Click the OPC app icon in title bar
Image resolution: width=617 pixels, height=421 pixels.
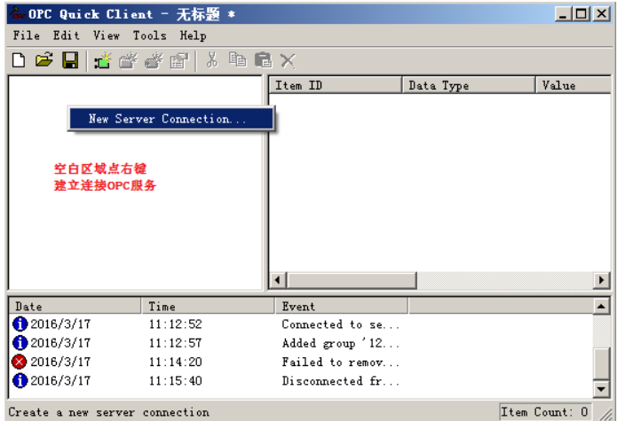pyautogui.click(x=18, y=13)
